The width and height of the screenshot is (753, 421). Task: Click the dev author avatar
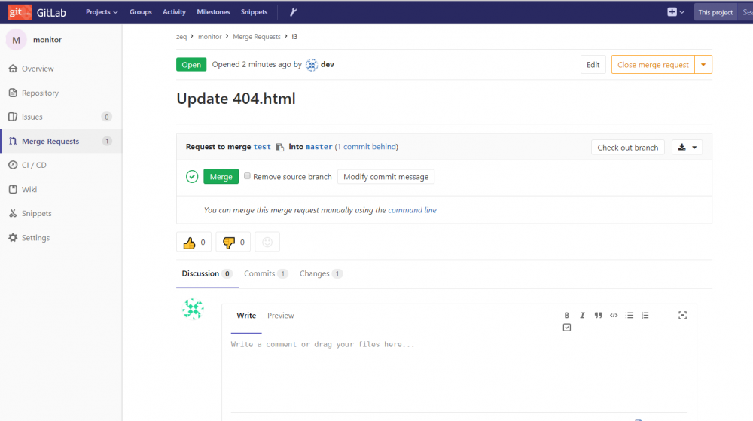tap(312, 64)
